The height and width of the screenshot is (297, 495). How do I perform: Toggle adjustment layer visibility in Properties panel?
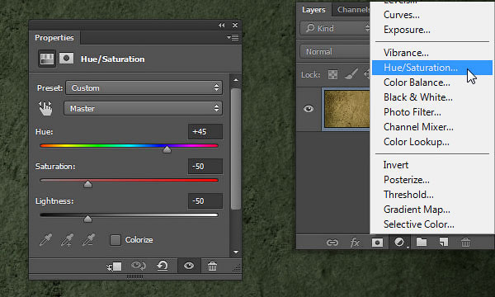click(189, 266)
